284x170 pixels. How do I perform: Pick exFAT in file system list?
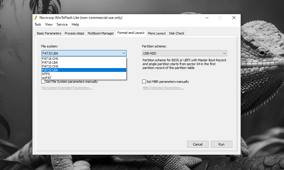click(47, 78)
